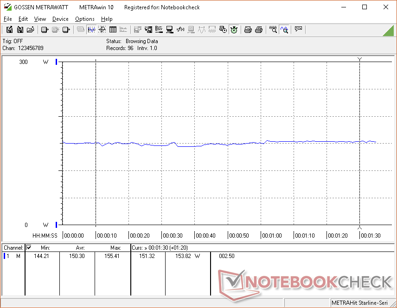This screenshot has width=397, height=308.
Task: Click the first floppy disk save icon
Action: (x=9, y=30)
